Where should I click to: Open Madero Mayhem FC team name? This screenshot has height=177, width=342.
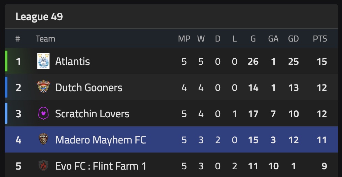[100, 140]
